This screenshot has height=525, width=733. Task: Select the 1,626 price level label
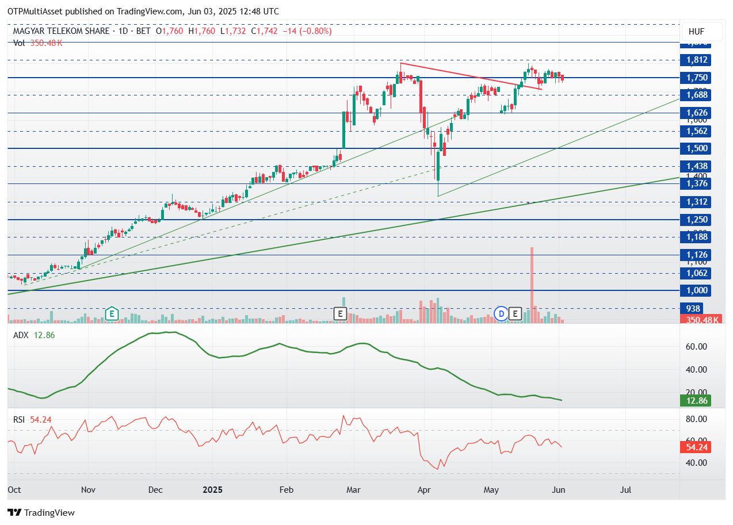pos(696,113)
